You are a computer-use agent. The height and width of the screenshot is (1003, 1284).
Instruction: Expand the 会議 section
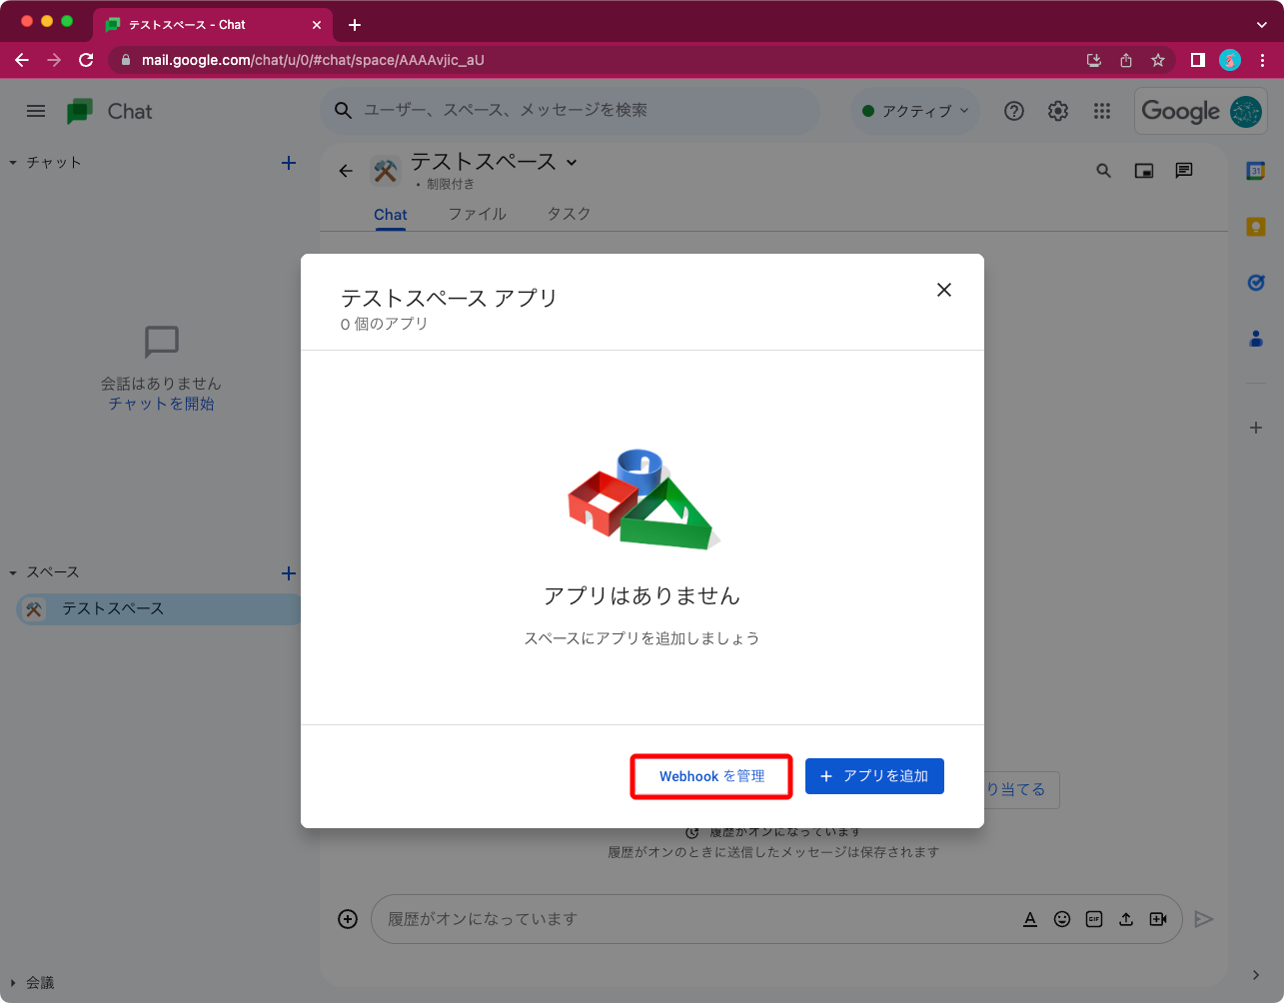pyautogui.click(x=13, y=983)
